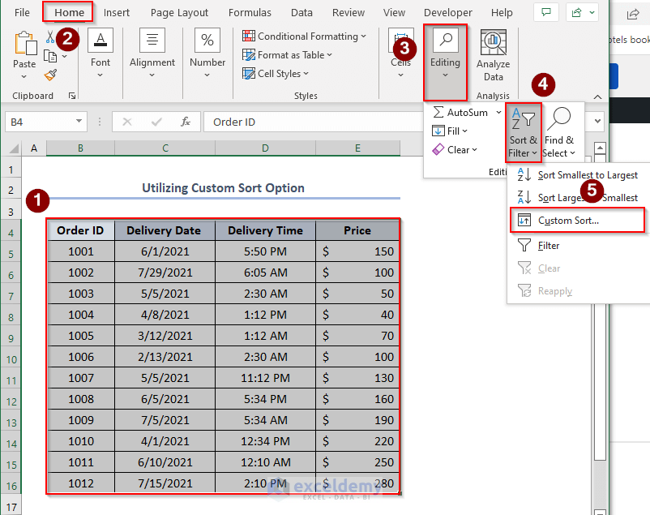Click Filter in the sort menu
This screenshot has height=515, width=650.
(549, 245)
